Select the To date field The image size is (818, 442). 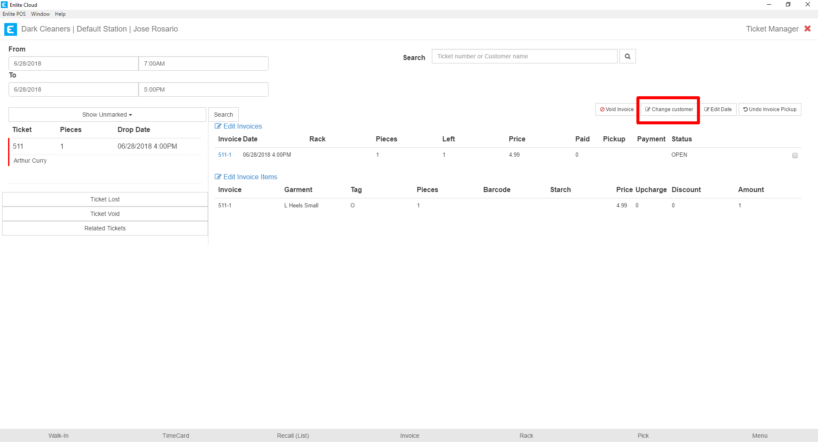(73, 89)
